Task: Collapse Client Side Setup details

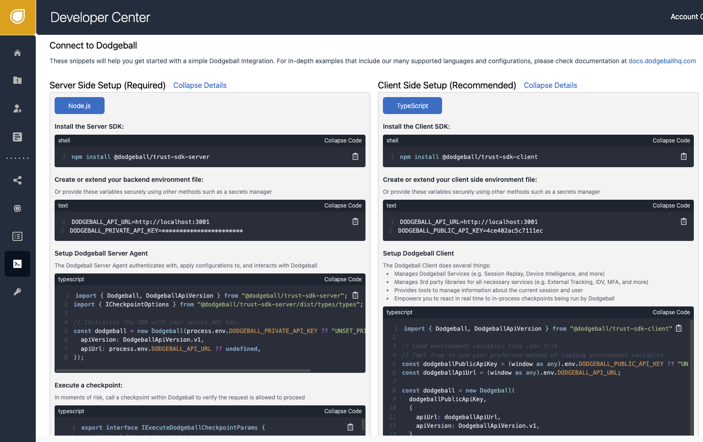Action: tap(550, 85)
